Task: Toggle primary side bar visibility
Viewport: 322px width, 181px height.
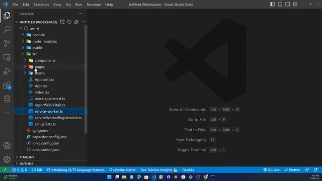Action: point(272,5)
